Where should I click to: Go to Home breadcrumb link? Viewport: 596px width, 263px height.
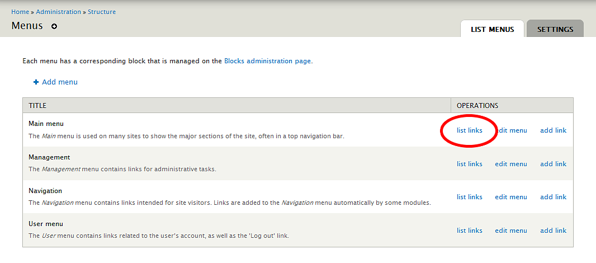(20, 12)
